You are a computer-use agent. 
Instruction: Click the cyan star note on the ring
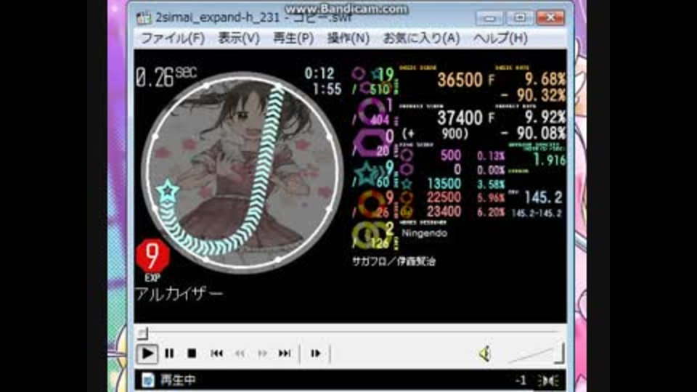(168, 191)
